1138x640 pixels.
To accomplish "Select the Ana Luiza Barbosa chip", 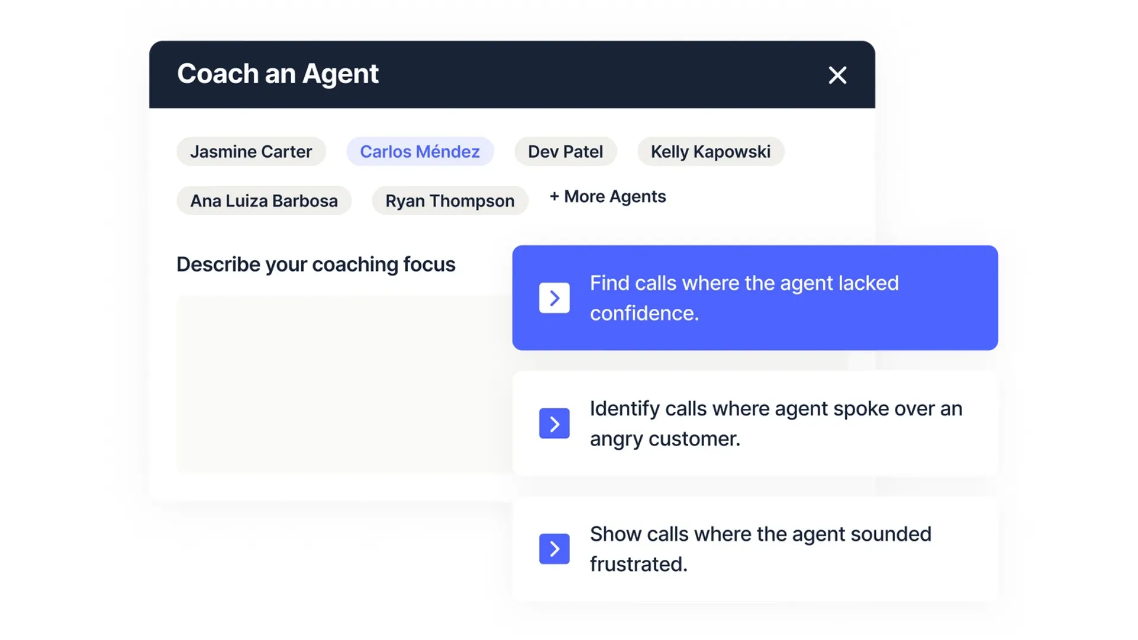I will point(264,201).
